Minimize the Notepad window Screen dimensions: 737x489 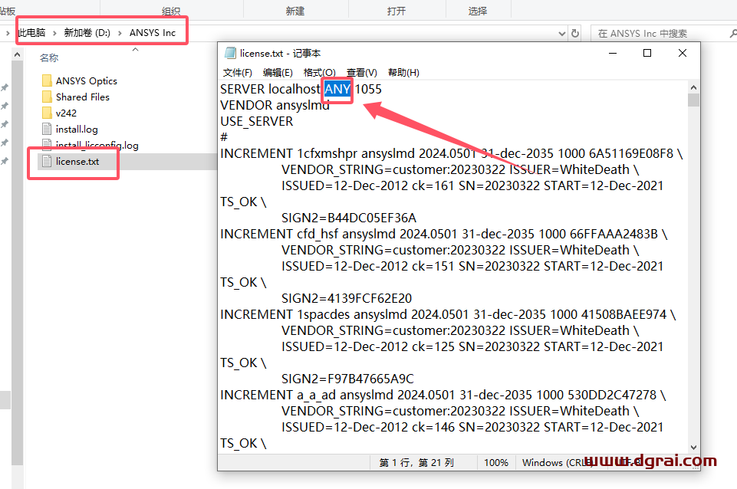point(613,53)
